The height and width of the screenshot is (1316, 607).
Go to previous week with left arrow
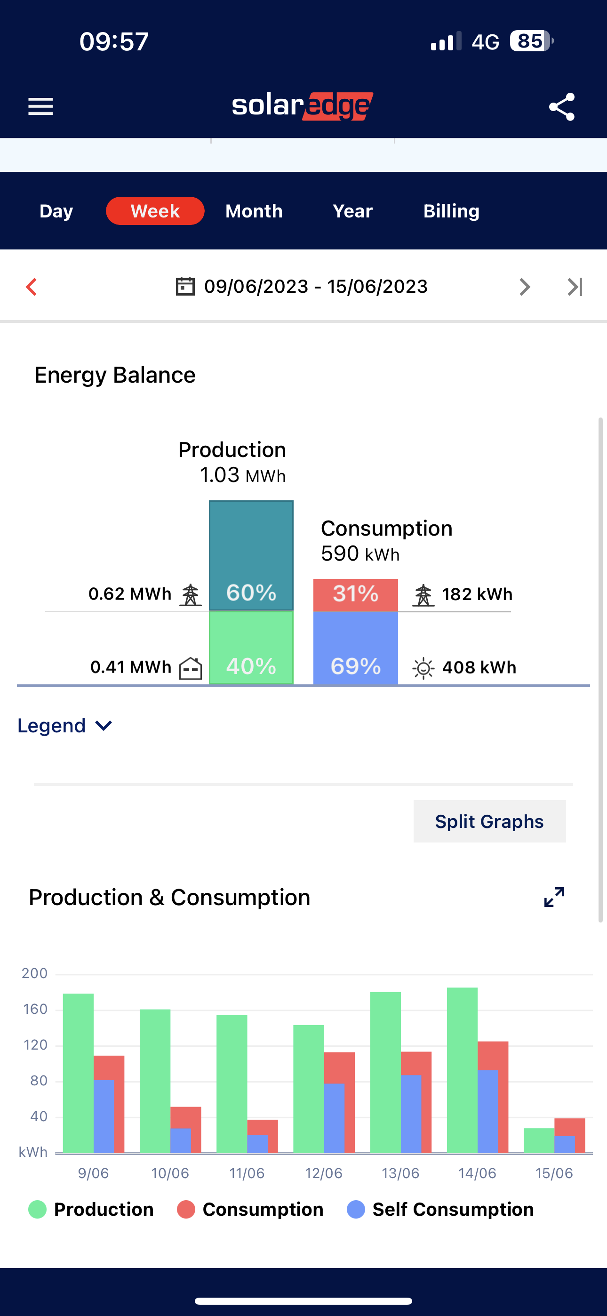tap(32, 287)
